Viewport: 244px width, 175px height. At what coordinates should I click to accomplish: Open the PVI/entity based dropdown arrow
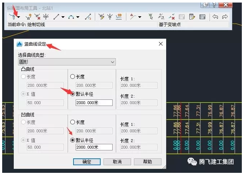pyautogui.click(x=140, y=17)
